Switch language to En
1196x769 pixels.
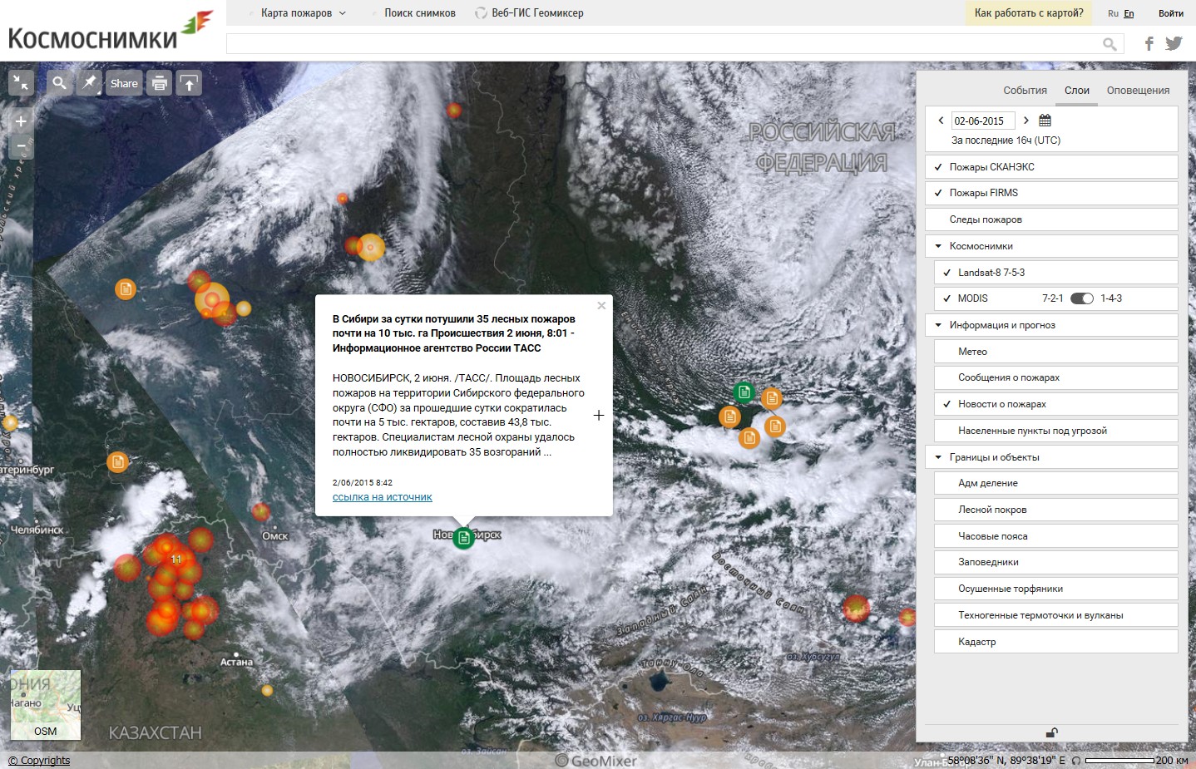click(1129, 13)
